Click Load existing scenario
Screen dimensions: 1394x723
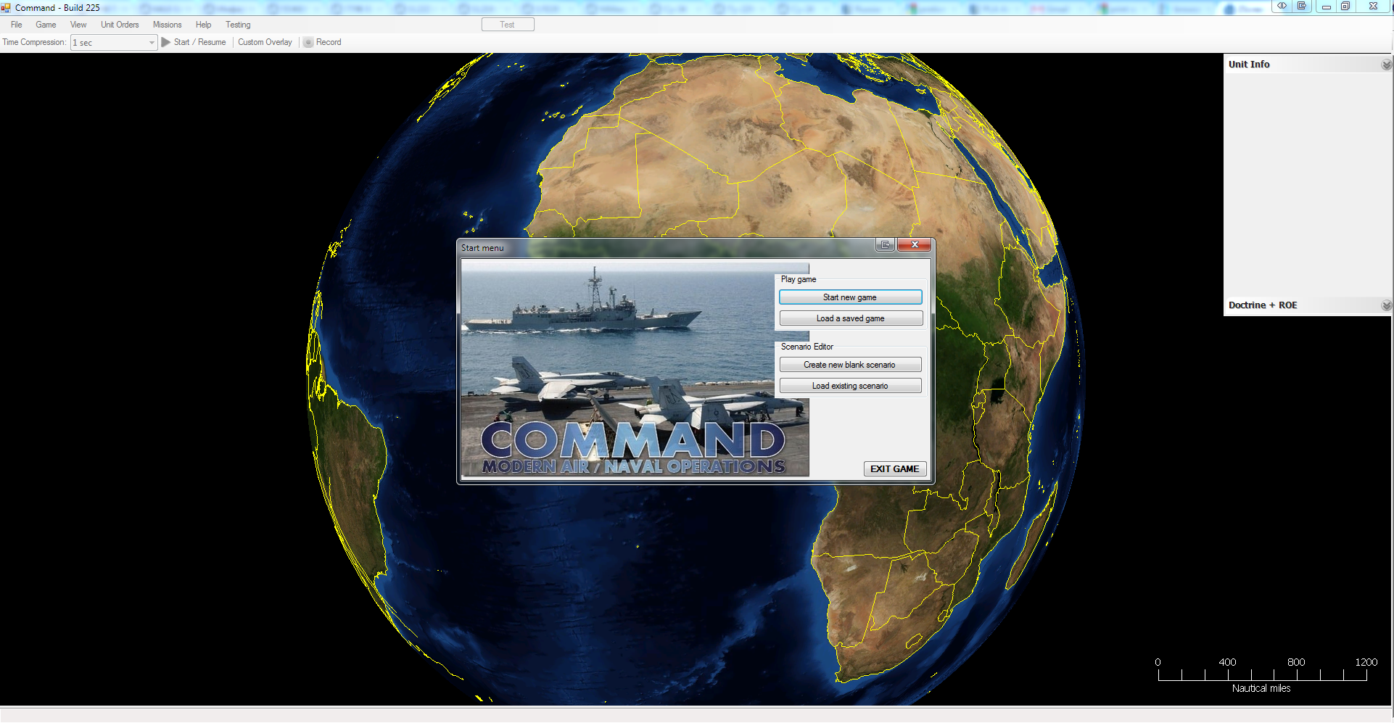point(850,386)
